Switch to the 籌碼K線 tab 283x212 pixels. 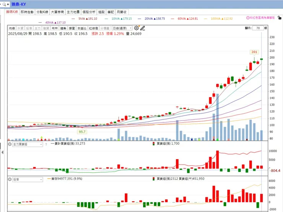[12, 12]
